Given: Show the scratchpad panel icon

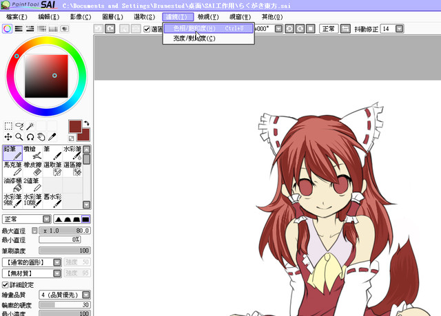Looking at the screenshot, I should tap(65, 29).
